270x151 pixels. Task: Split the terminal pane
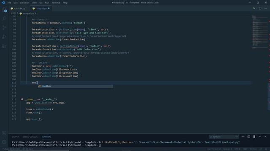(x=248, y=137)
